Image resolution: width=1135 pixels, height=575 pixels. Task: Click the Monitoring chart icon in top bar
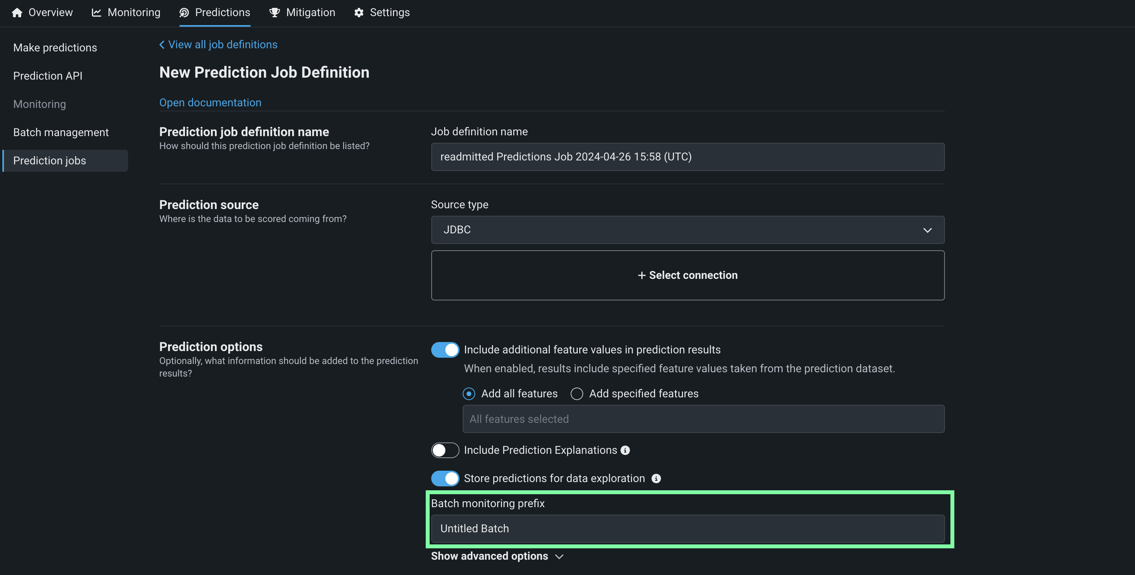(96, 13)
